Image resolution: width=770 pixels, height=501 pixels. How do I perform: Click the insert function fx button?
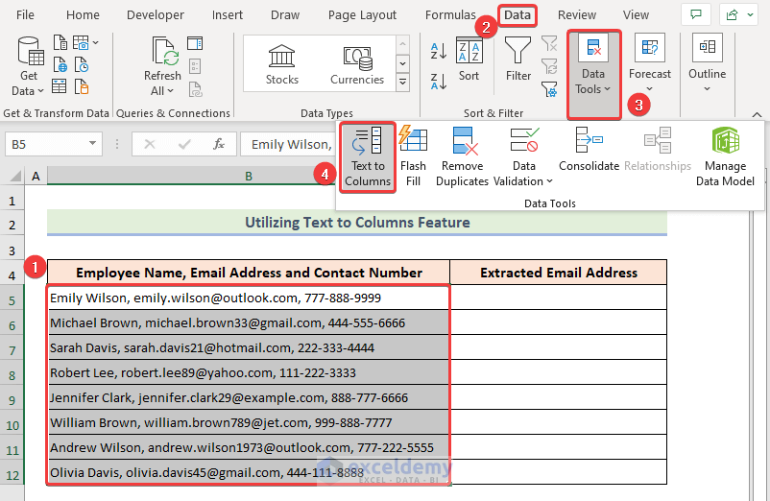pyautogui.click(x=219, y=145)
